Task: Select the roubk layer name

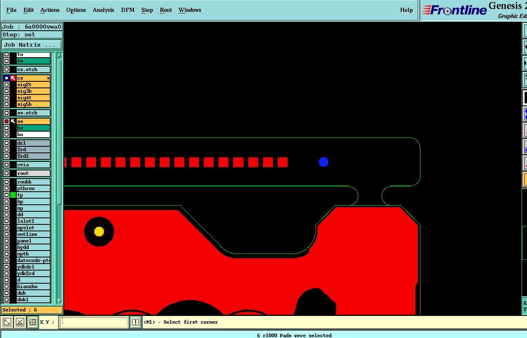Action: 33,182
